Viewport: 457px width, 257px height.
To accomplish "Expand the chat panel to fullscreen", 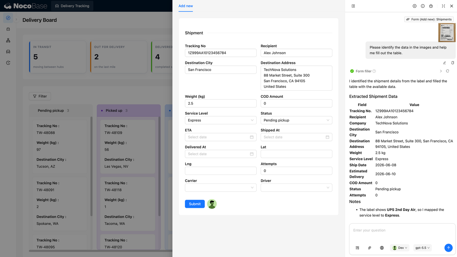I will pos(443,6).
